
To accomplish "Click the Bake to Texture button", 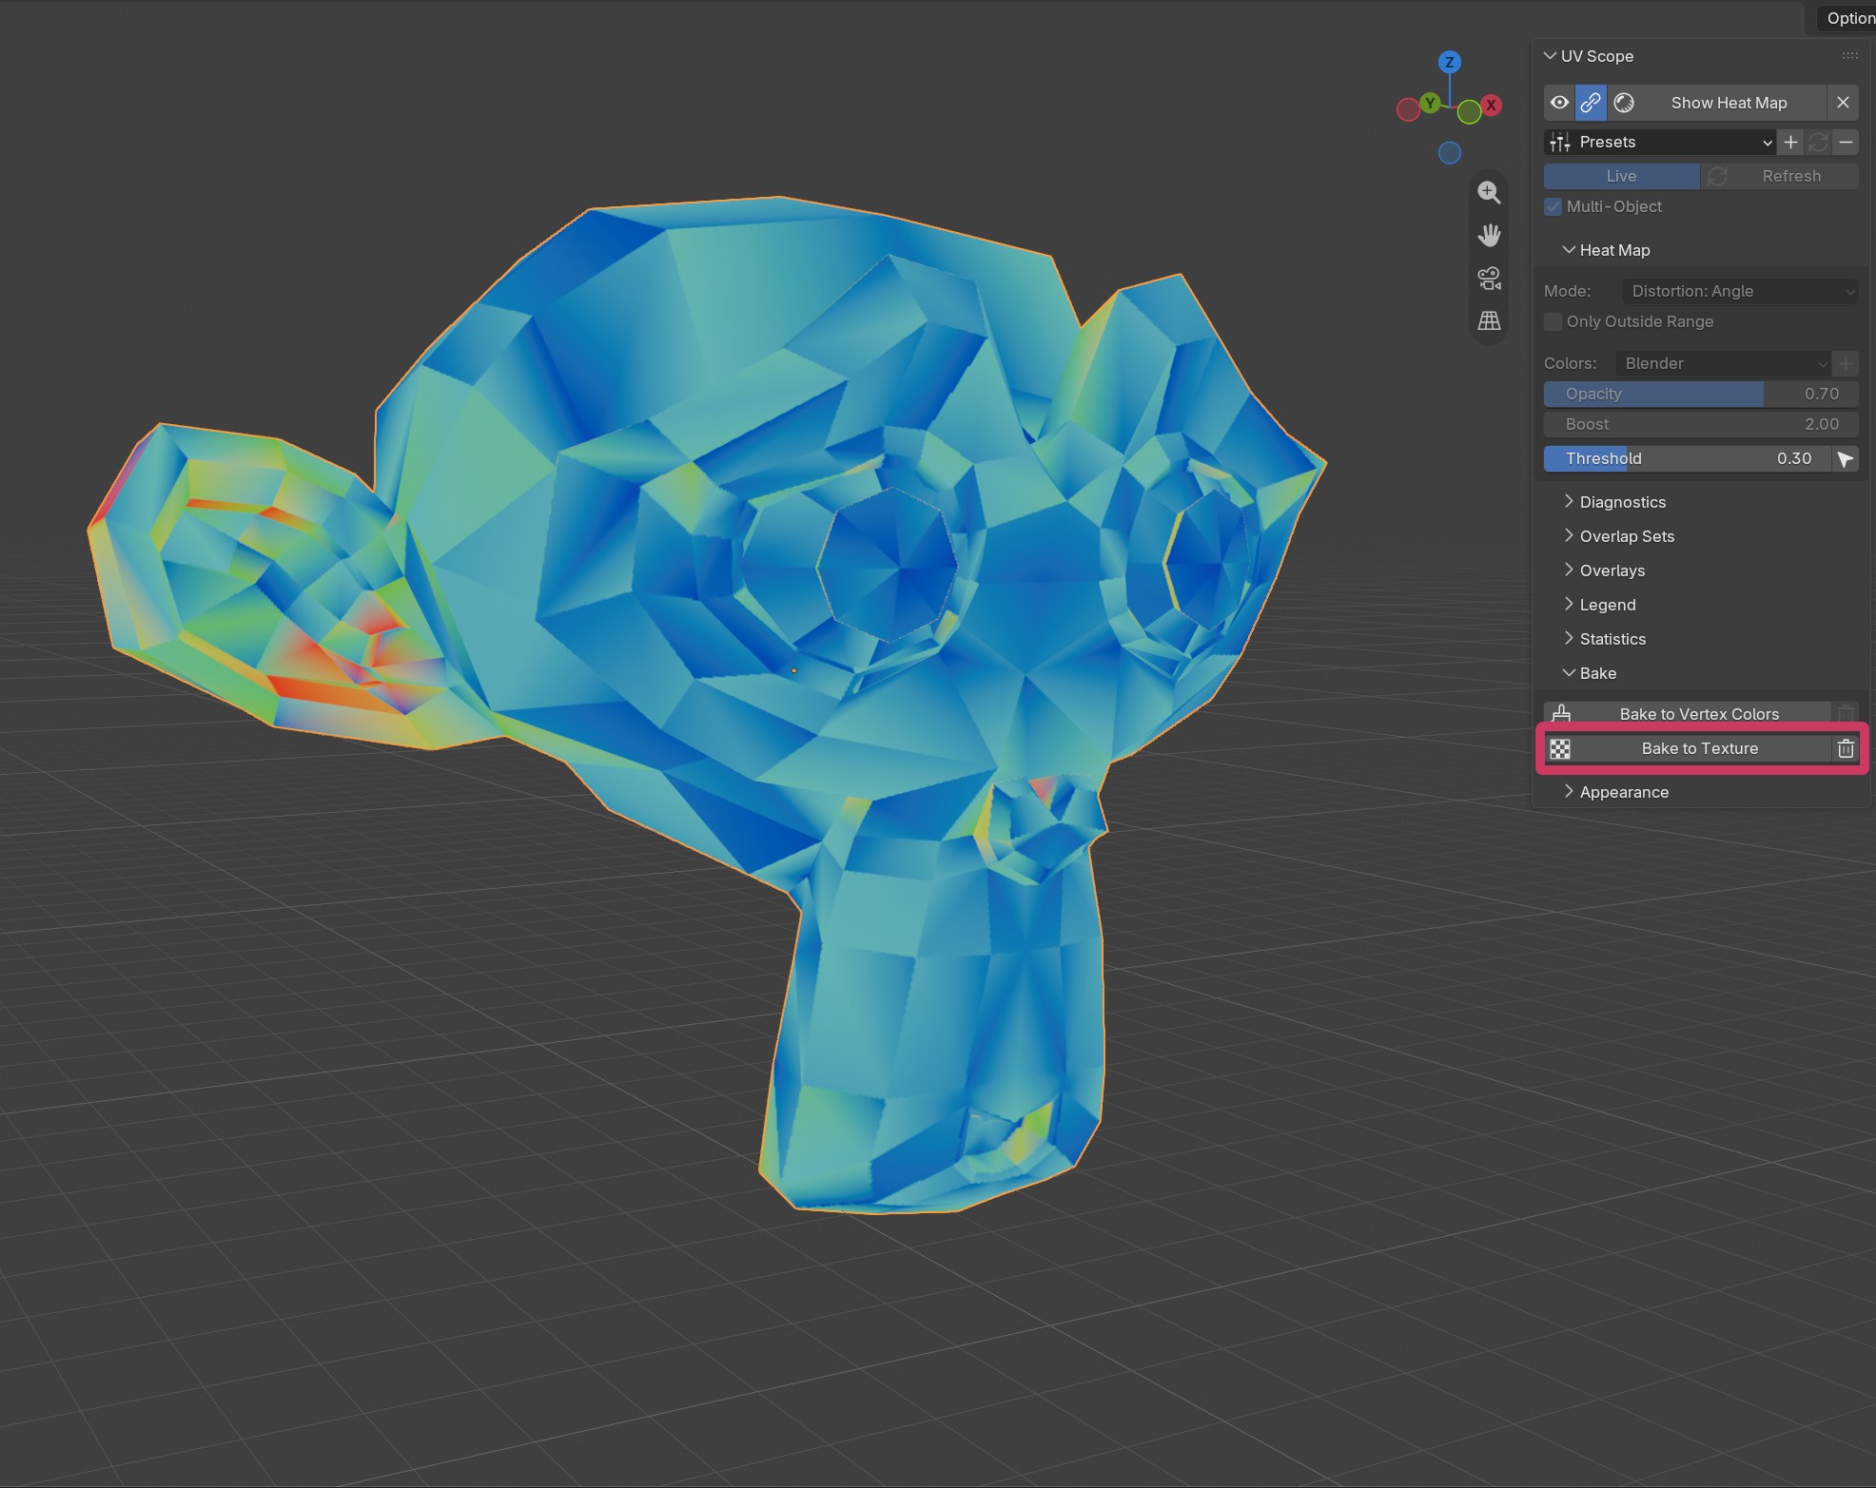I will point(1687,748).
